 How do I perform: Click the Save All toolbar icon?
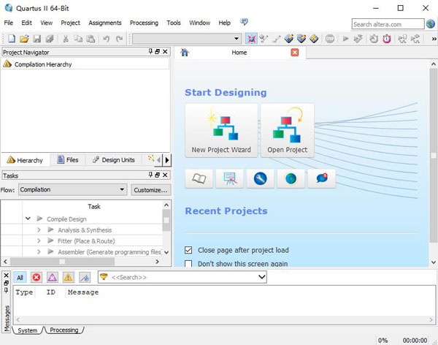[x=50, y=38]
